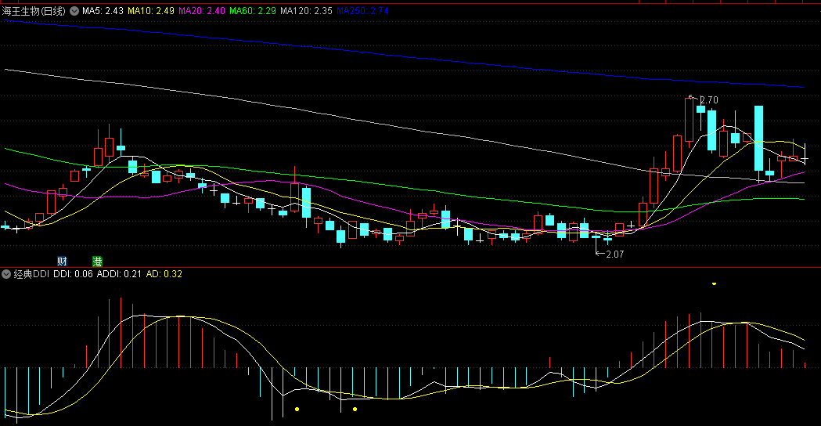Click the 海王生物(日线) chart title
821x426 pixels.
[x=34, y=11]
